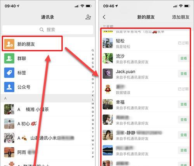The image size is (194, 166).
Task: Tap the search magnifier icon
Action: tap(42, 30)
